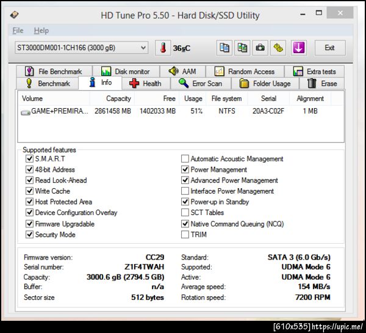366x333 pixels.
Task: Switch to the Disk monitor tab
Action: click(x=126, y=71)
